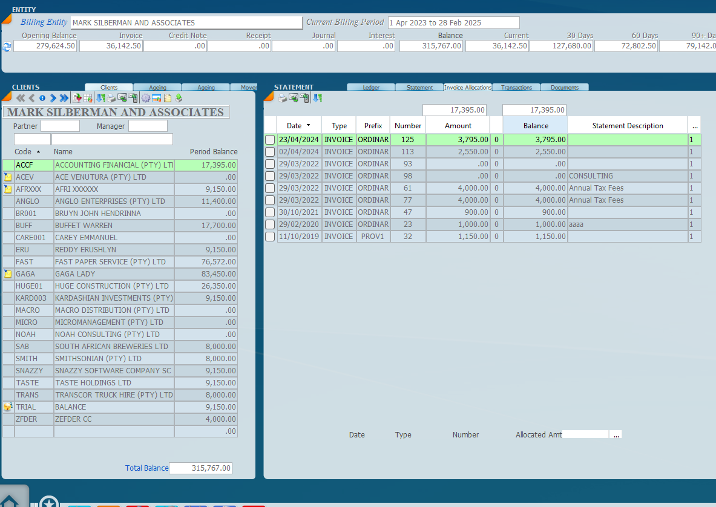Click the gear settings icon in Clients toolbar
716x507 pixels.
(x=145, y=98)
